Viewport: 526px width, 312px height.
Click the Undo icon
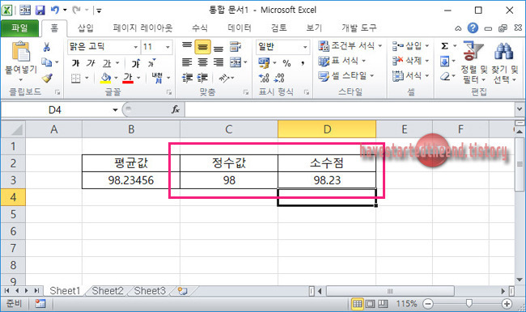pos(55,11)
